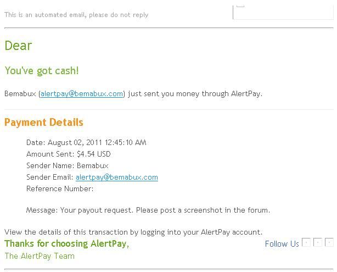337x272 pixels.
Task: Click the broken image placeholder in header box
Action: click(x=240, y=6)
